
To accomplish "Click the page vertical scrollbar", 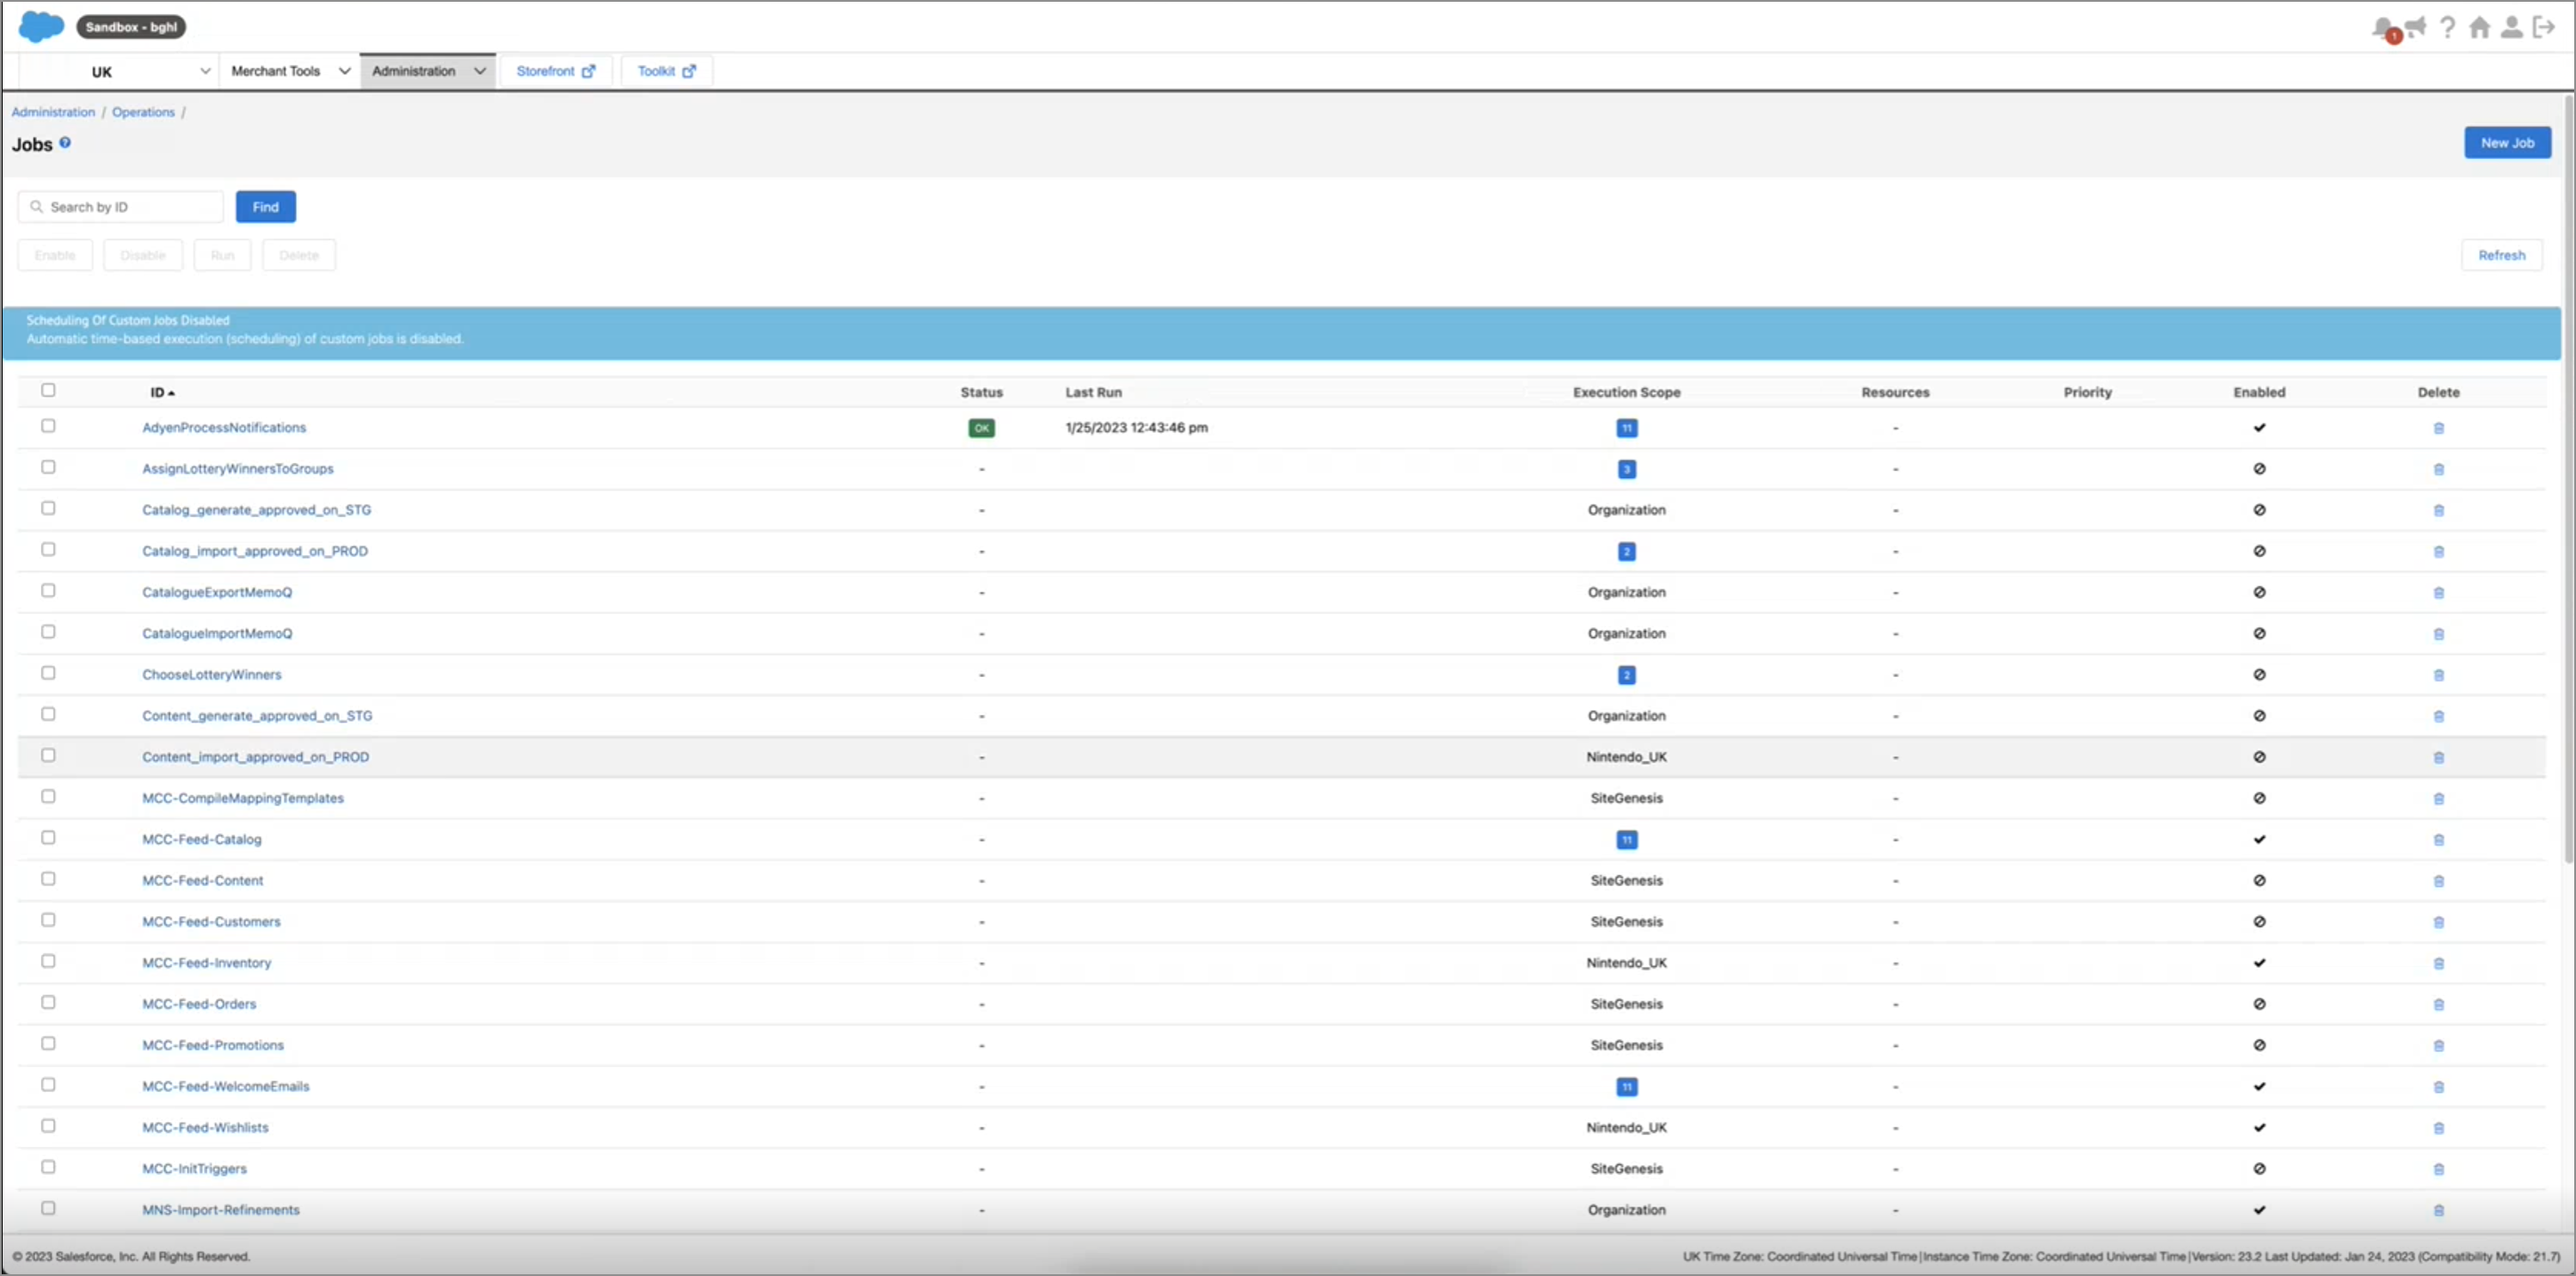I will coord(2568,480).
